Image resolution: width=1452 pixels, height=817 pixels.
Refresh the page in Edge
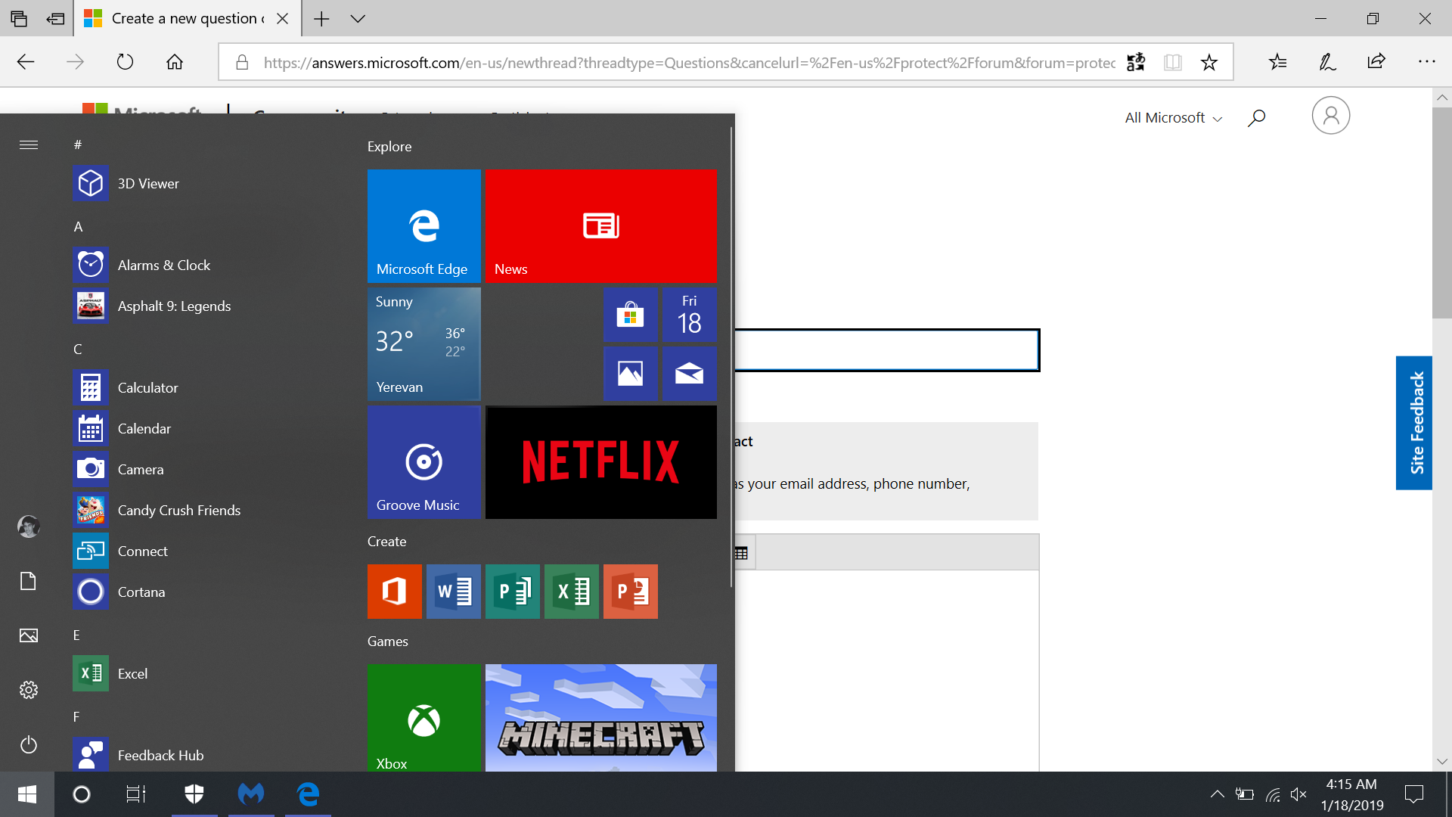click(x=125, y=62)
